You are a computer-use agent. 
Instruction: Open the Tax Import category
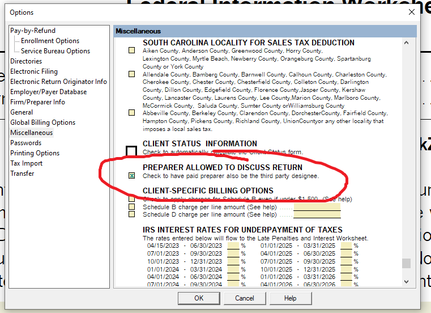pyautogui.click(x=27, y=163)
